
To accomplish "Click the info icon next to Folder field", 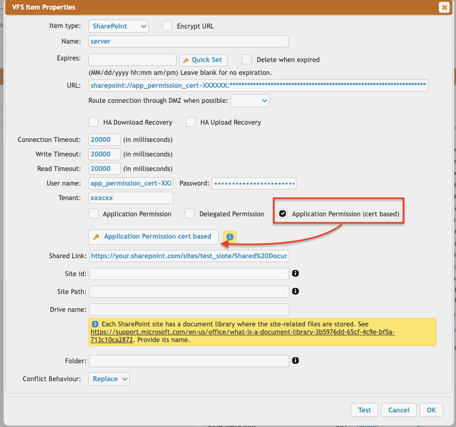I will (x=295, y=360).
